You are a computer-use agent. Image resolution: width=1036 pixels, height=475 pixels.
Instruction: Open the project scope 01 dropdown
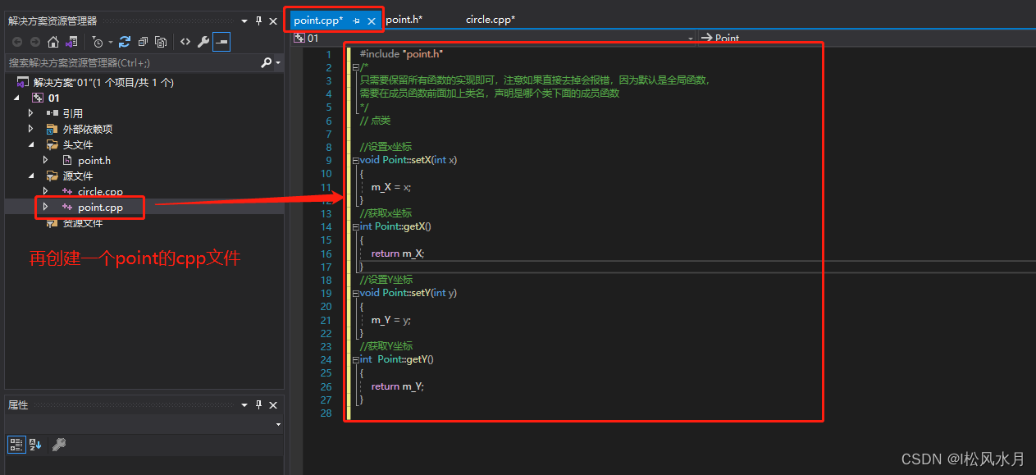(690, 38)
